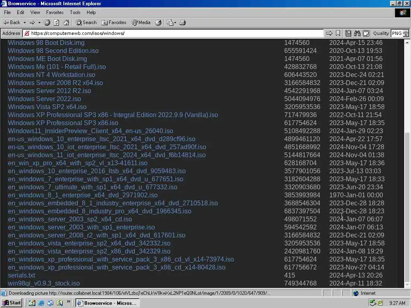Click Windows NT 4 Workstation.iso
Image resolution: width=411 pixels, height=308 pixels.
point(52,75)
